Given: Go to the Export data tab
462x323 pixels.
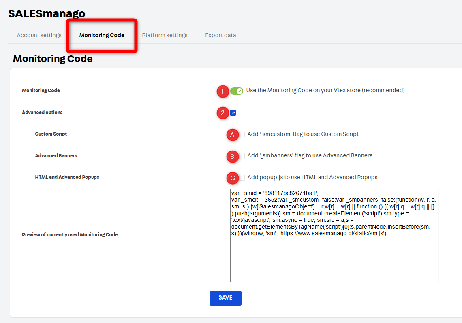Looking at the screenshot, I should tap(220, 35).
